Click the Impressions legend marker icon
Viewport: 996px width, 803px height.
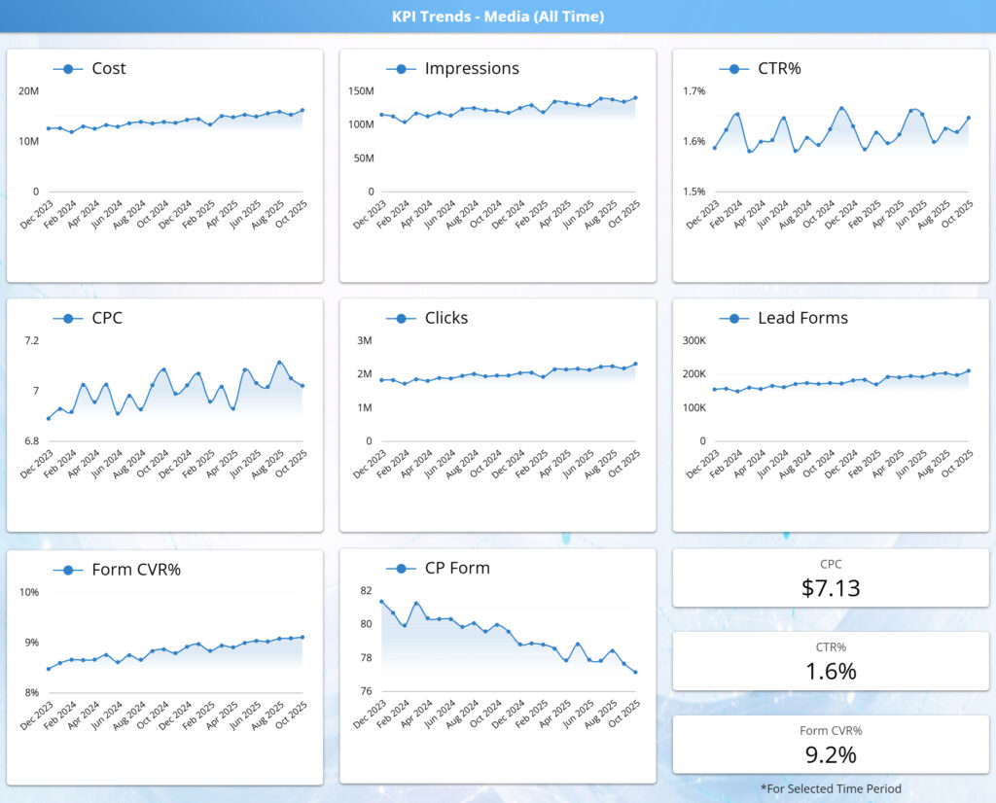coord(399,68)
